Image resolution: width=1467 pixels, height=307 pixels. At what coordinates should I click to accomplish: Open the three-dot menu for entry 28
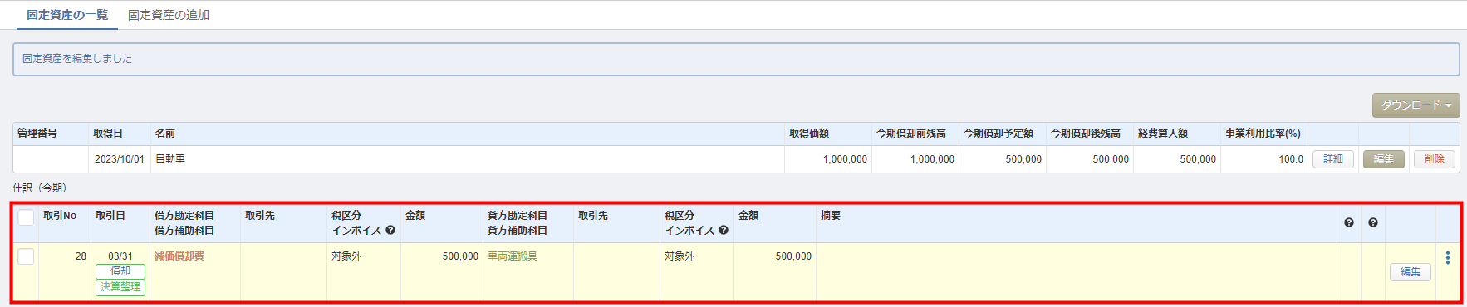(x=1448, y=258)
